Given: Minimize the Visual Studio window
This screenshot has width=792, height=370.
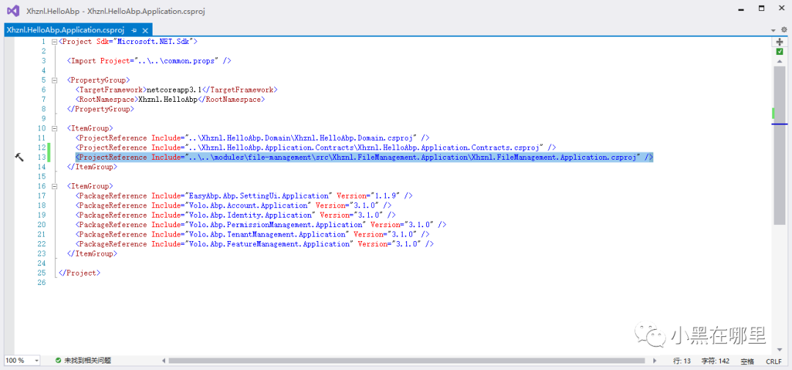Looking at the screenshot, I should coord(741,9).
